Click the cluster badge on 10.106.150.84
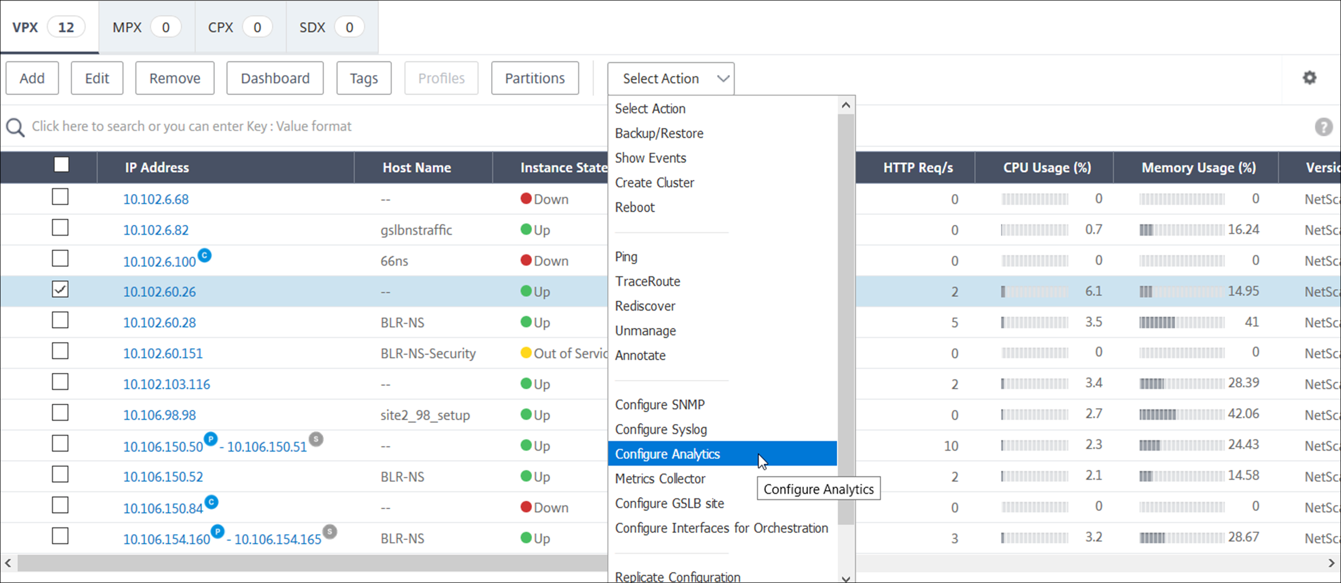 pyautogui.click(x=211, y=502)
